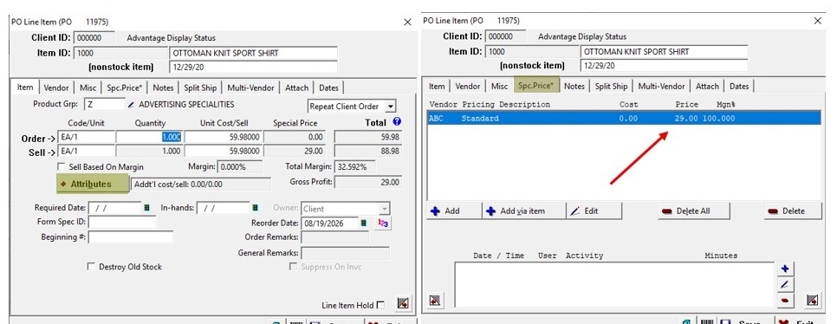Open the Notes tab in Item-tab window

tap(163, 87)
